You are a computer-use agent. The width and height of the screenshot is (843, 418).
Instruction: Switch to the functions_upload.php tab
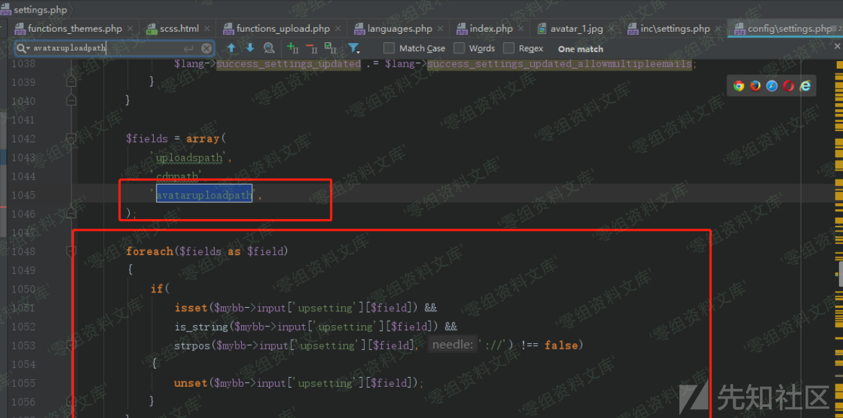pos(283,28)
